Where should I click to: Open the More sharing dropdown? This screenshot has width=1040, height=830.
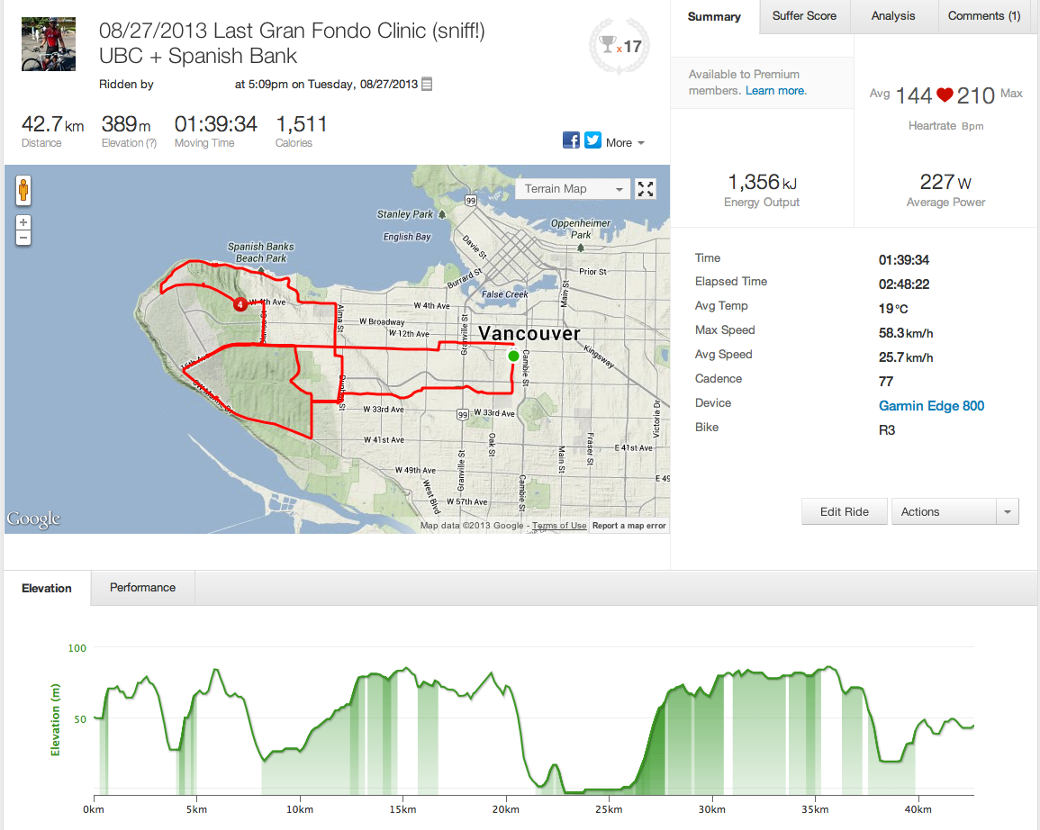coord(625,142)
